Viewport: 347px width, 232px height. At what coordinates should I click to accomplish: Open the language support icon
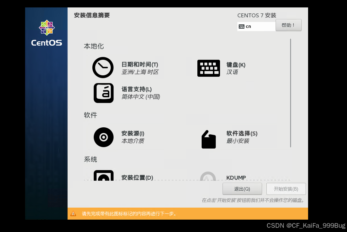(103, 93)
